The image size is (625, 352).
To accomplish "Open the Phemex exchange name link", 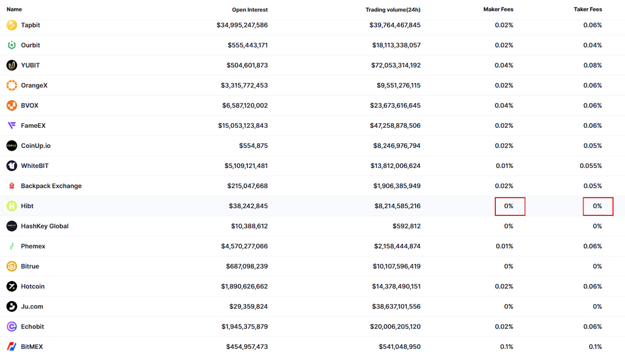I will click(x=33, y=246).
